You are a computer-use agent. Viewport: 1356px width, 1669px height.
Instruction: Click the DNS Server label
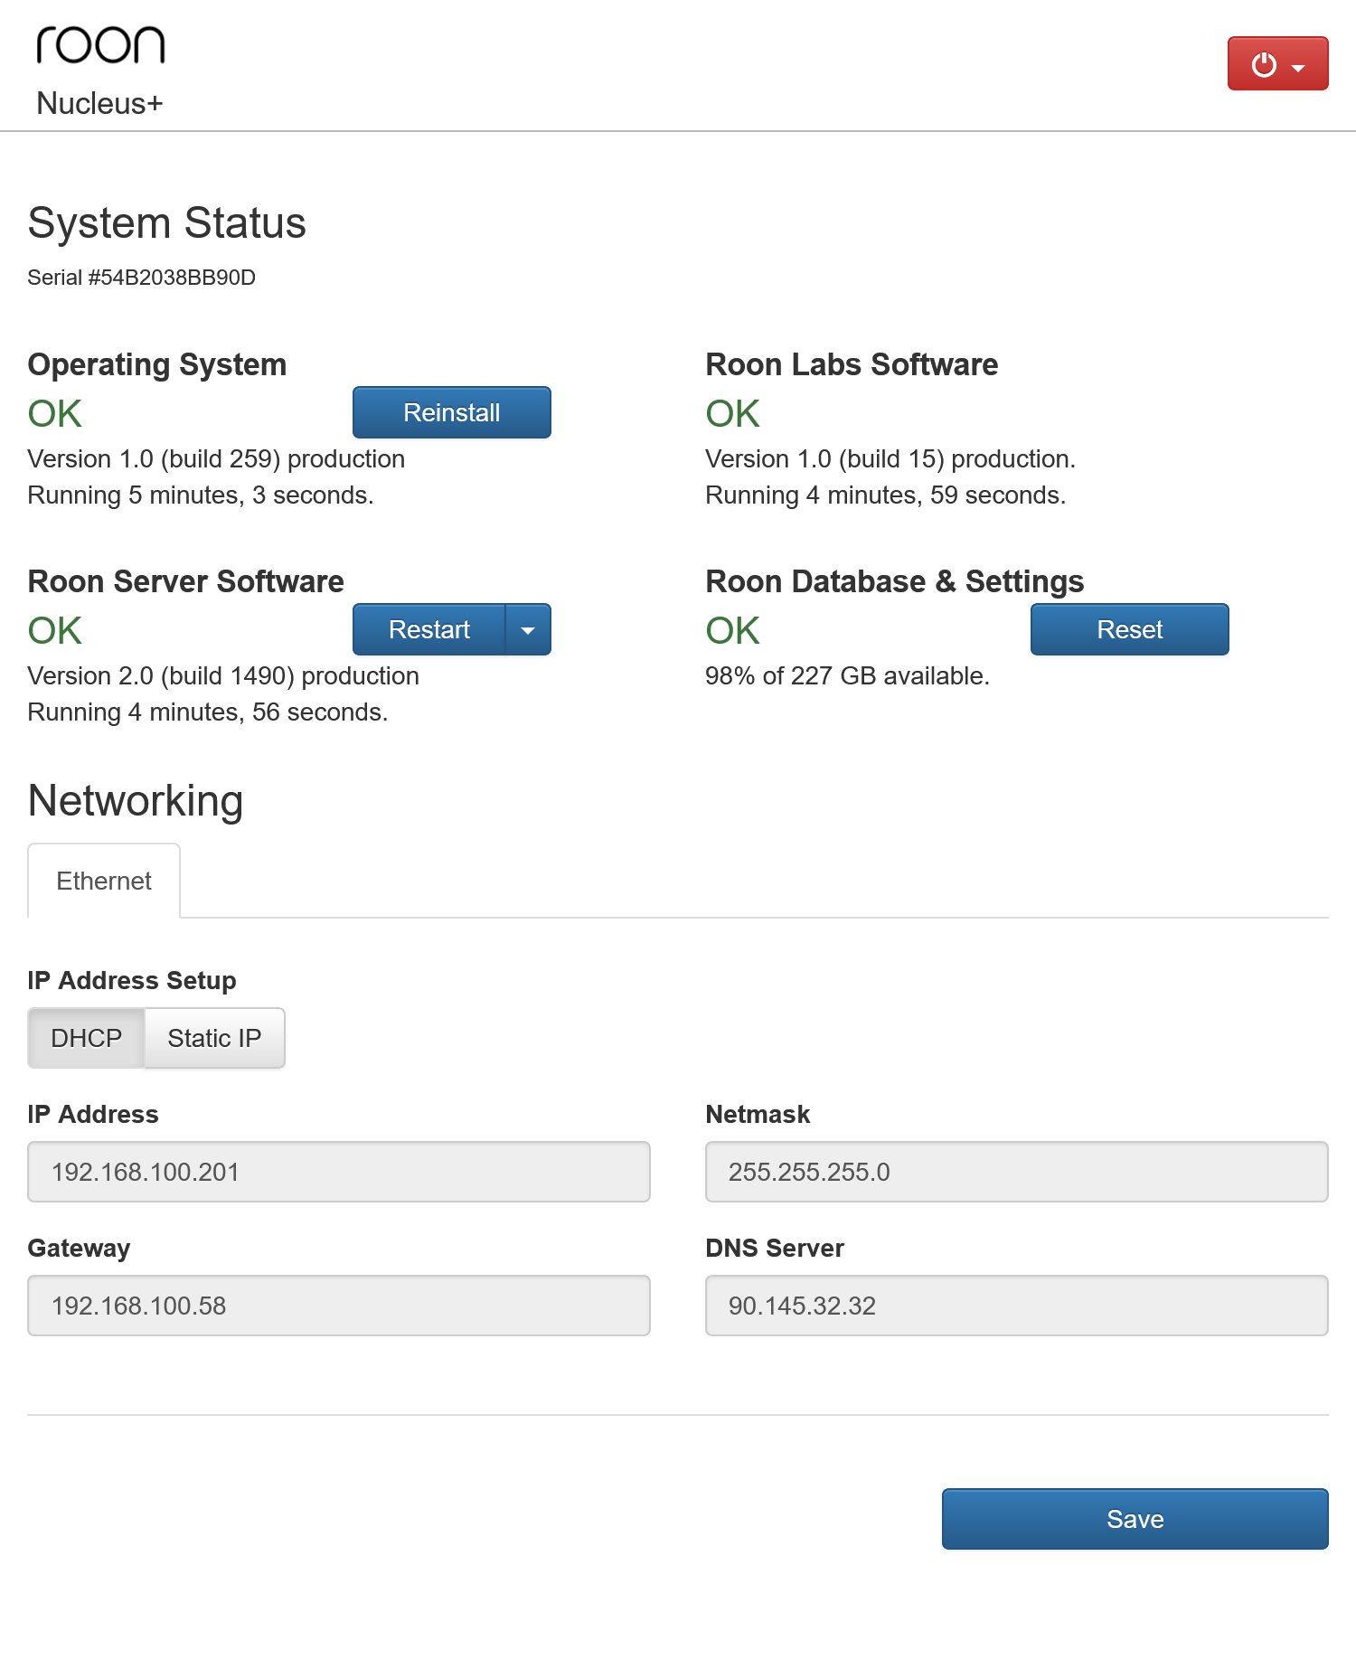tap(775, 1249)
